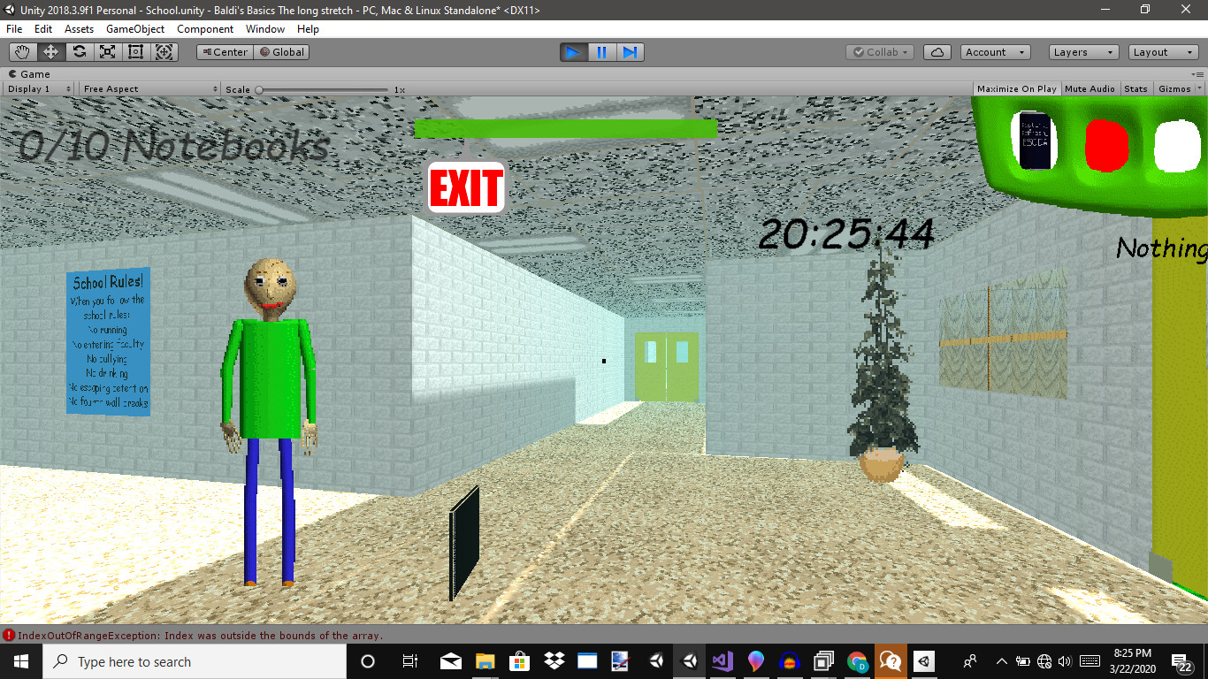This screenshot has height=679, width=1208.
Task: Select the Rect Transform tool
Action: (136, 52)
